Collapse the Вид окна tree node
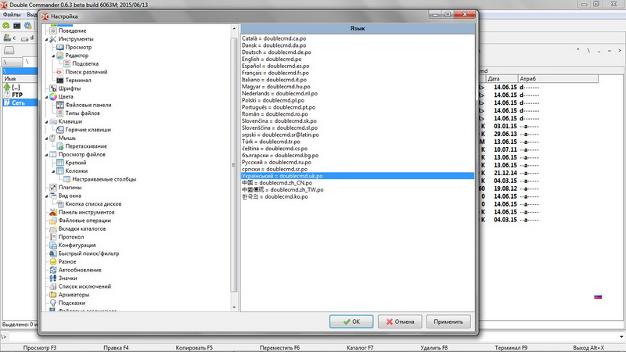Image resolution: width=626 pixels, height=352 pixels. 46,196
